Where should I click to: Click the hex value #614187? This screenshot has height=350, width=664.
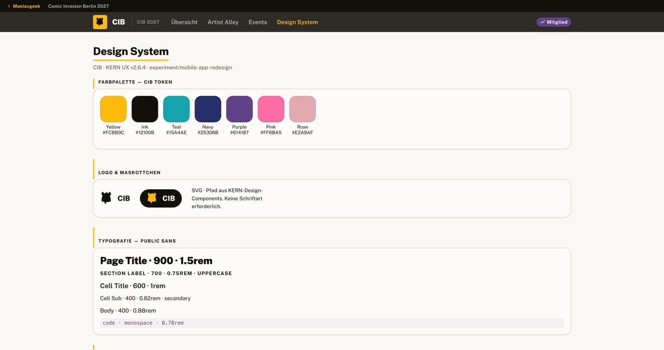coord(239,133)
